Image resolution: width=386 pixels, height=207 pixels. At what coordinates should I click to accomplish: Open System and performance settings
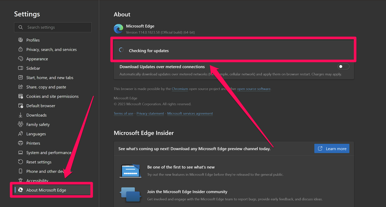[x=49, y=153]
